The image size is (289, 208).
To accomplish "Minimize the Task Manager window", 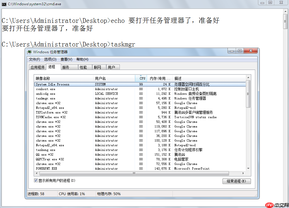I will tap(232, 51).
